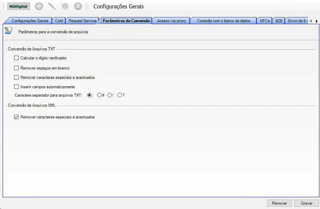Enable TXT Remover caracteres especiais e acentuados
This screenshot has width=320, height=209.
pyautogui.click(x=16, y=77)
